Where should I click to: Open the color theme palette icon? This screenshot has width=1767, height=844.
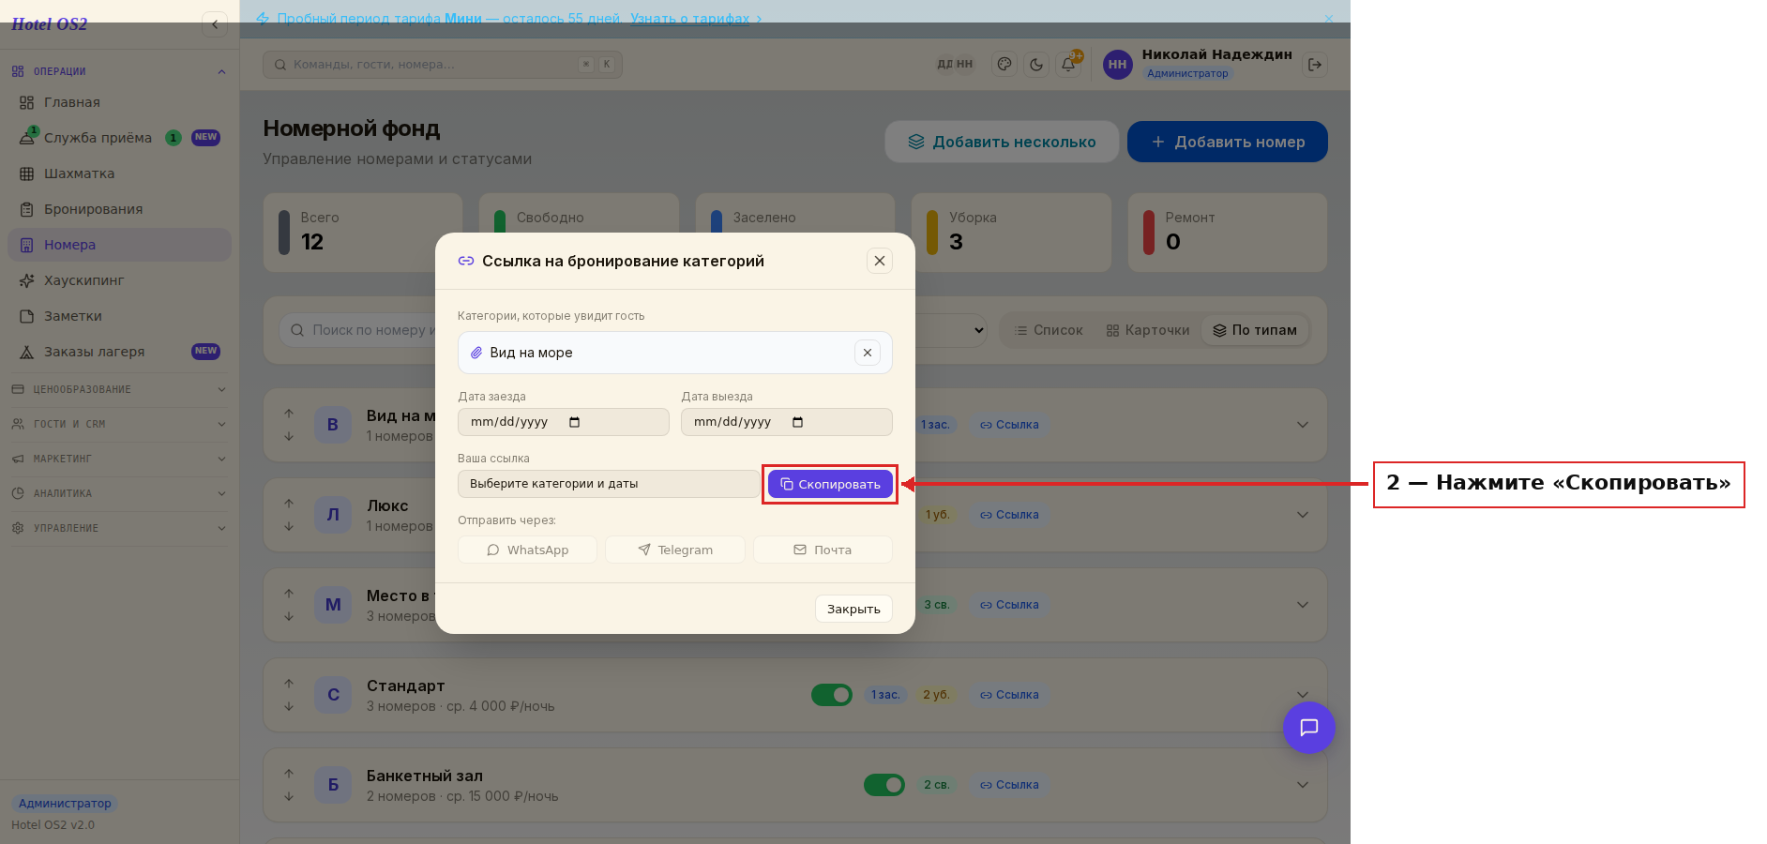coord(1004,65)
